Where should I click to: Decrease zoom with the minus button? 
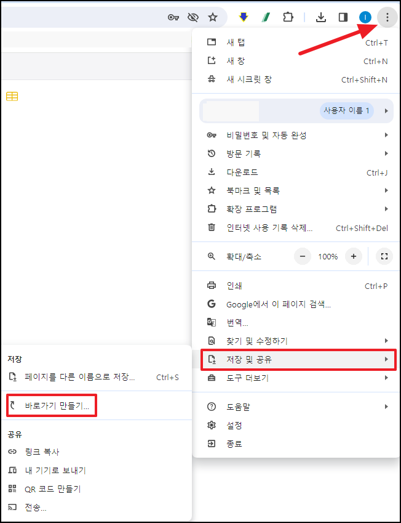303,256
